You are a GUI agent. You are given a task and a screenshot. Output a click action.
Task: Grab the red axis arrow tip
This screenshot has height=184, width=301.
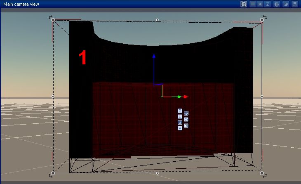[186, 97]
